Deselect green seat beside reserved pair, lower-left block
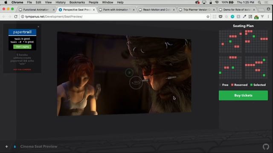The width and height of the screenshot is (273, 153). (233, 68)
